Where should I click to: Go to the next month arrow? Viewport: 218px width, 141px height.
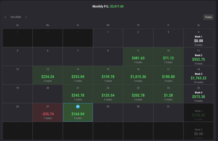click(26, 17)
